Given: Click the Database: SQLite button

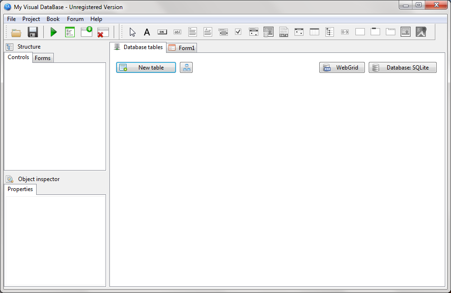Looking at the screenshot, I should click(x=402, y=68).
